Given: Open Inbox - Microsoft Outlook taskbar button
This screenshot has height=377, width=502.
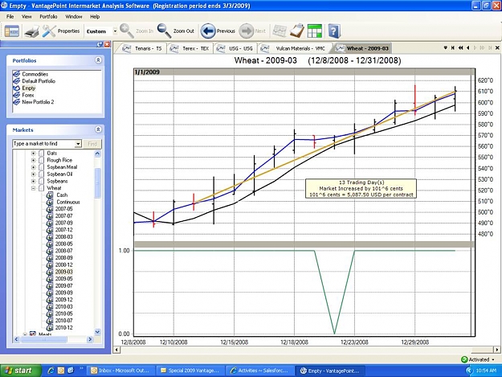Looking at the screenshot, I should tap(120, 371).
